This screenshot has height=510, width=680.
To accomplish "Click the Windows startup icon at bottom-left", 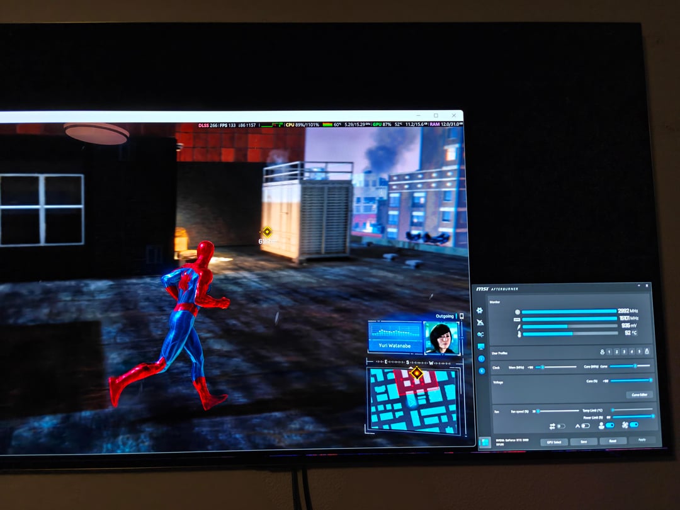I will 485,442.
